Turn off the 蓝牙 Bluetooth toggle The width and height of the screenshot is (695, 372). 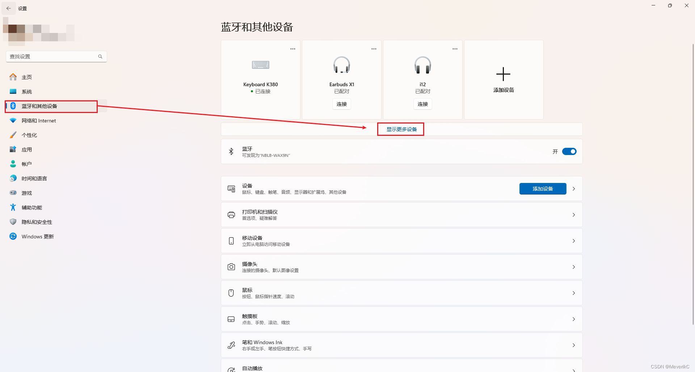coord(569,151)
